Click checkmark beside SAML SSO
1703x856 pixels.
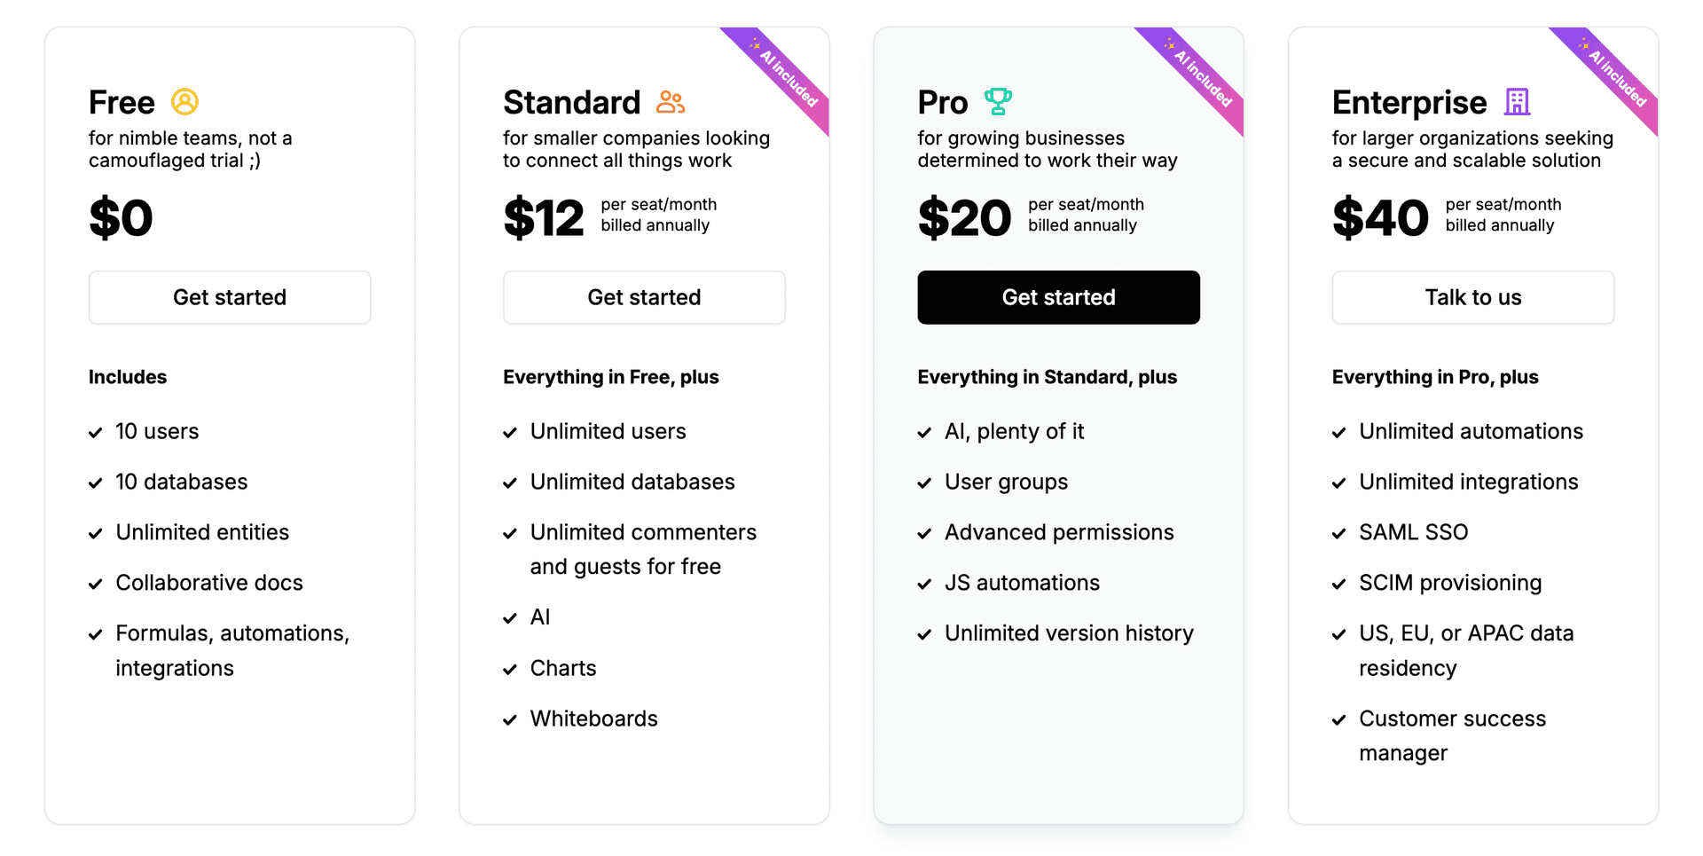pos(1339,534)
